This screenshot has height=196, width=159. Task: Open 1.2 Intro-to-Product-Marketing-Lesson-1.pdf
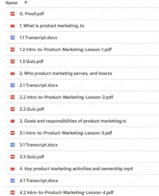66,49
